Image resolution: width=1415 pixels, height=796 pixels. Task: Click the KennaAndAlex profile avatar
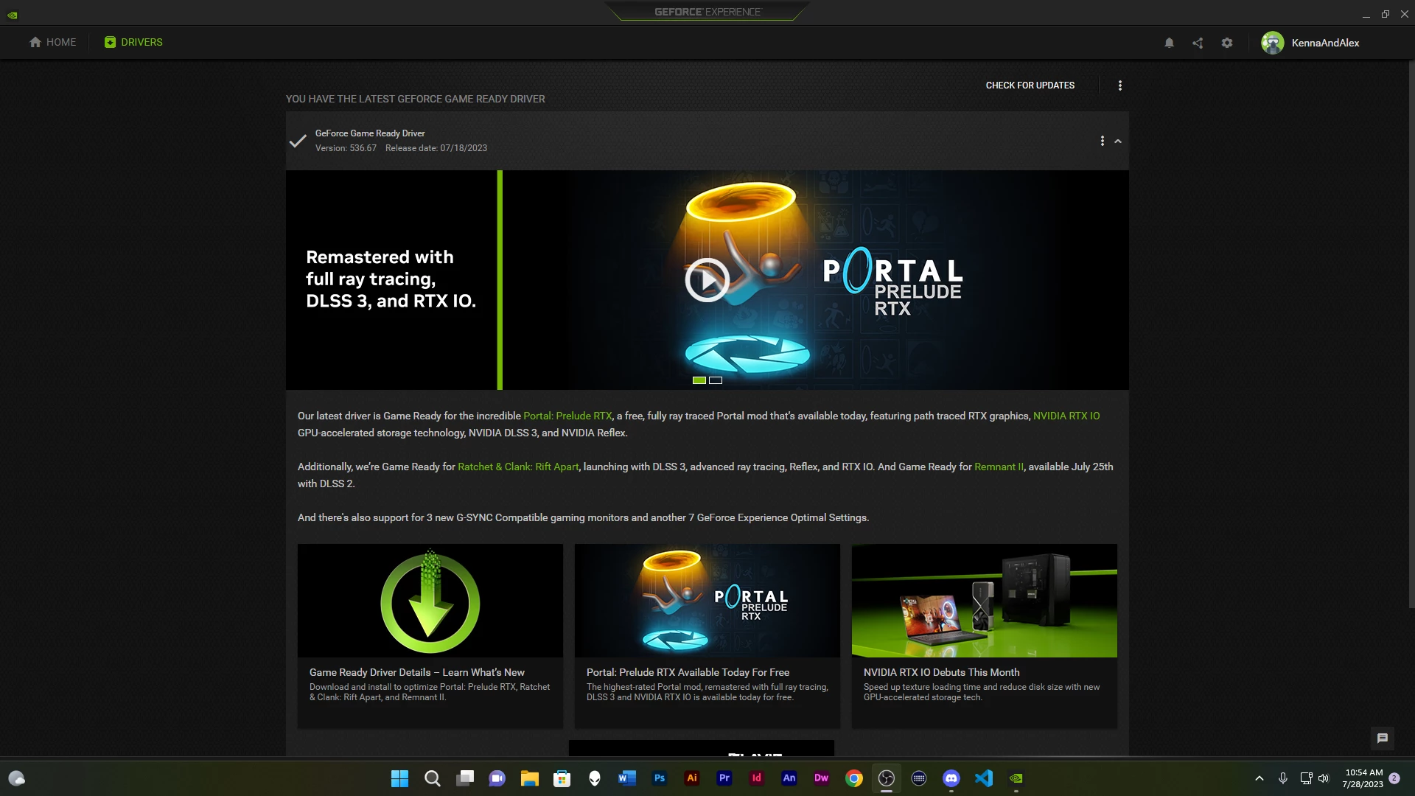point(1273,43)
